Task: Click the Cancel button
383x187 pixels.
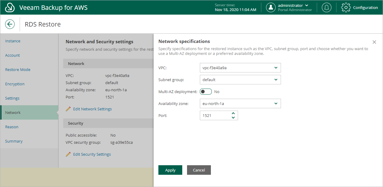Action: click(199, 170)
